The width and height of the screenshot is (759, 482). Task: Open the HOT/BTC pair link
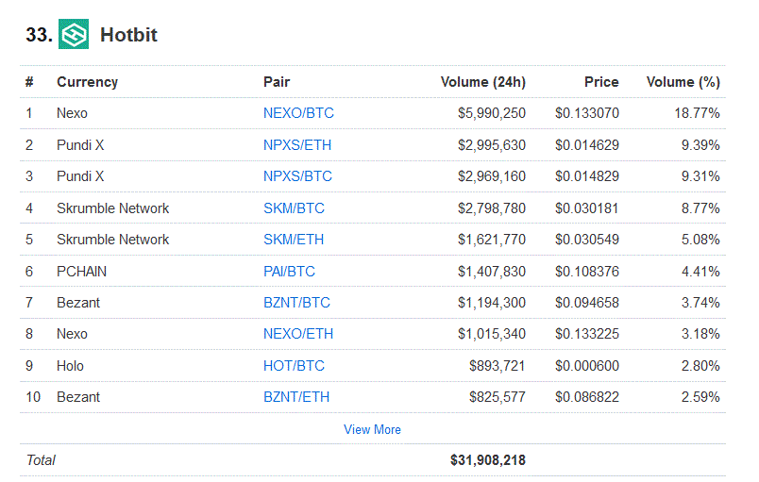pyautogui.click(x=294, y=366)
